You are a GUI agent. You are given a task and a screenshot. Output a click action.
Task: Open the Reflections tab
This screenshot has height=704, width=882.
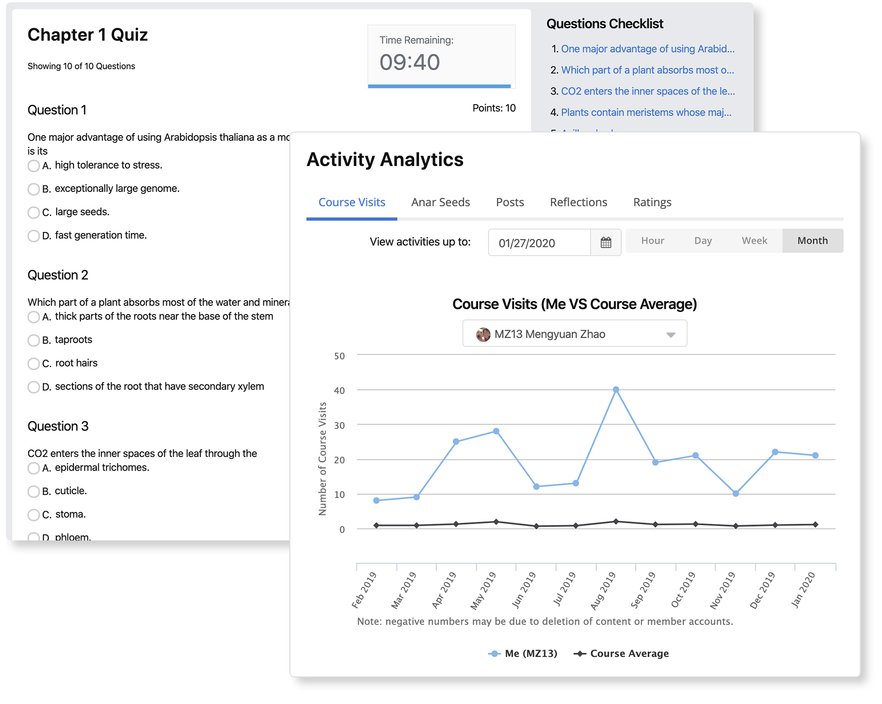coord(578,202)
